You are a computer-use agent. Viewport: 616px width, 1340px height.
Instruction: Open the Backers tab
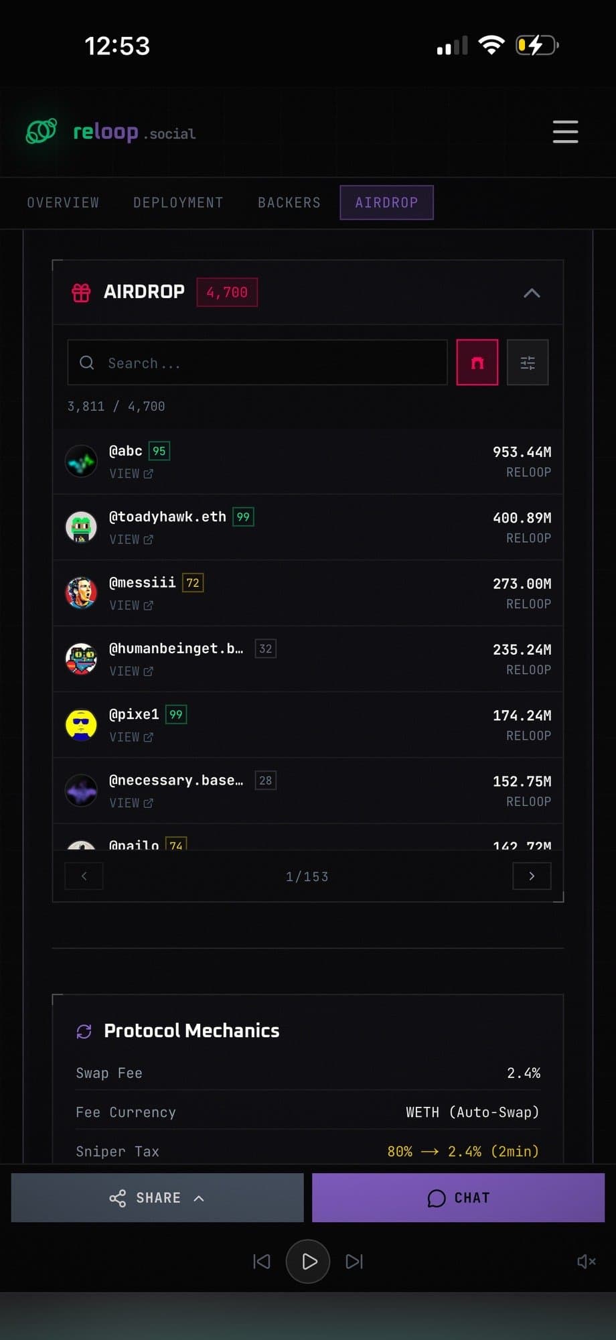point(289,202)
